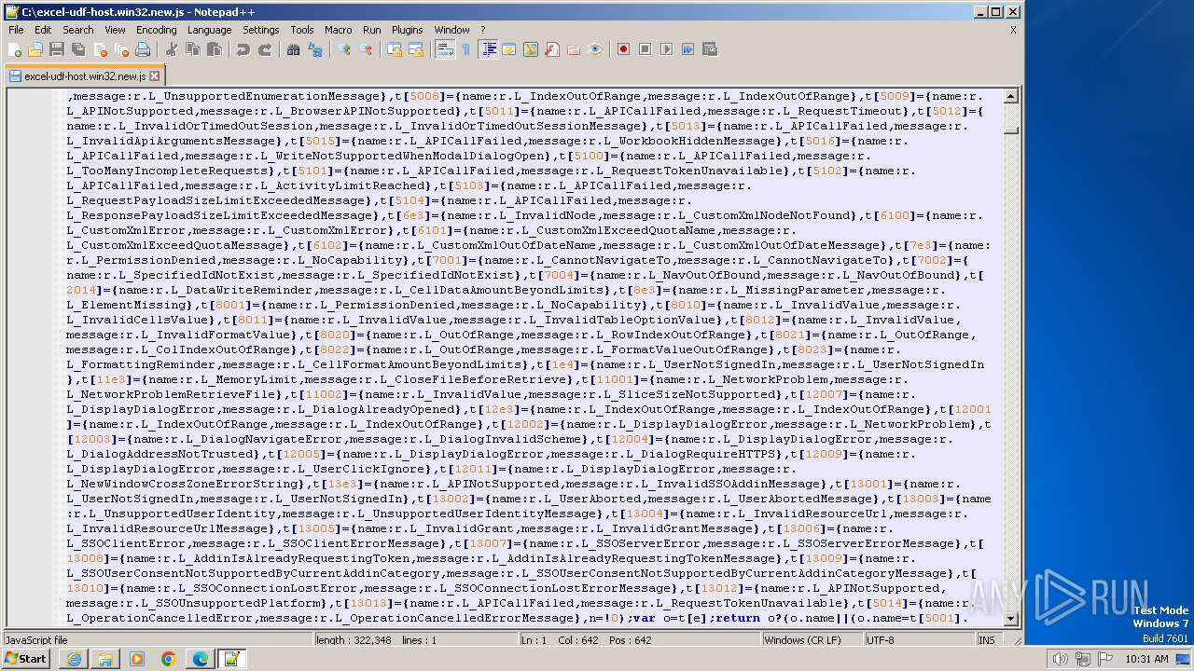The height and width of the screenshot is (671, 1194).
Task: Open the Edit menu
Action: click(43, 30)
